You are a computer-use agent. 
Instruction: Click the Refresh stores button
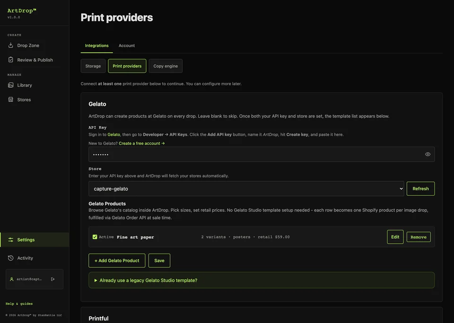[x=420, y=189]
